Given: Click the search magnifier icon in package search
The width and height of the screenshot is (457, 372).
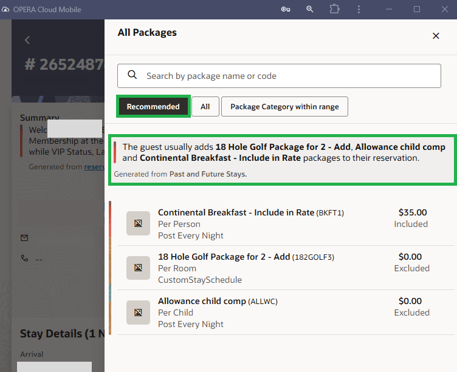Looking at the screenshot, I should click(x=132, y=75).
